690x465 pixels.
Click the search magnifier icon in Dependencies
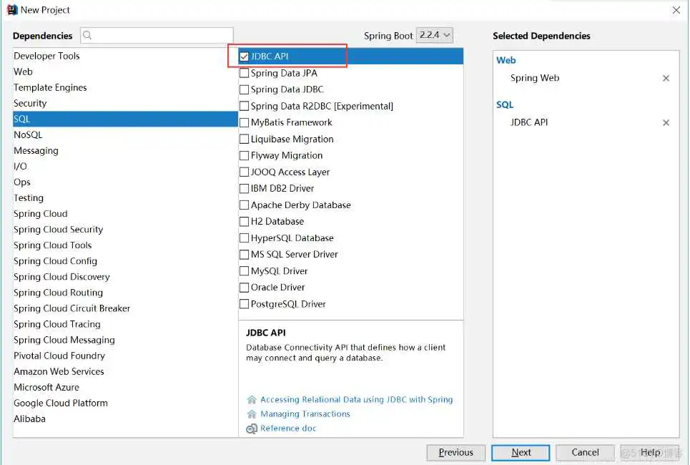coord(88,36)
